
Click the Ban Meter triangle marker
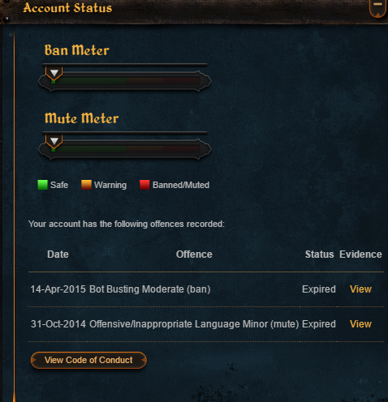point(54,73)
